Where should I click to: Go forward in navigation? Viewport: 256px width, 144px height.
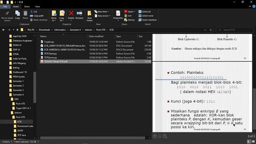point(9,30)
